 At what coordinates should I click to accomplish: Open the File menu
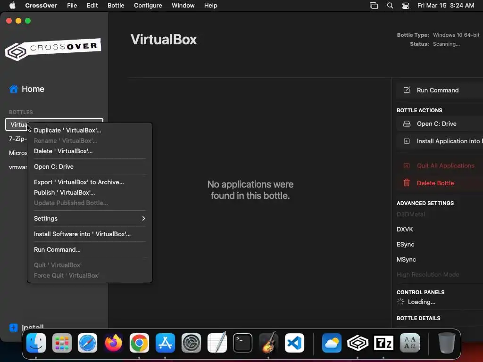pyautogui.click(x=72, y=5)
